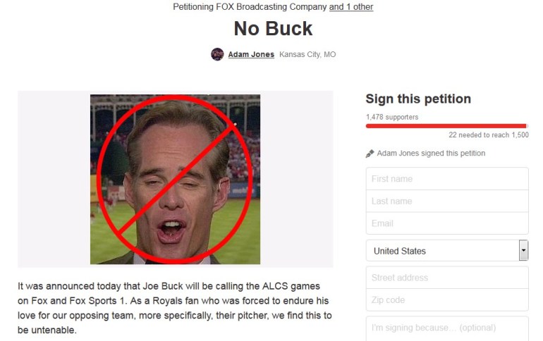Click the '22 needed to reach 1,500' text

[489, 135]
